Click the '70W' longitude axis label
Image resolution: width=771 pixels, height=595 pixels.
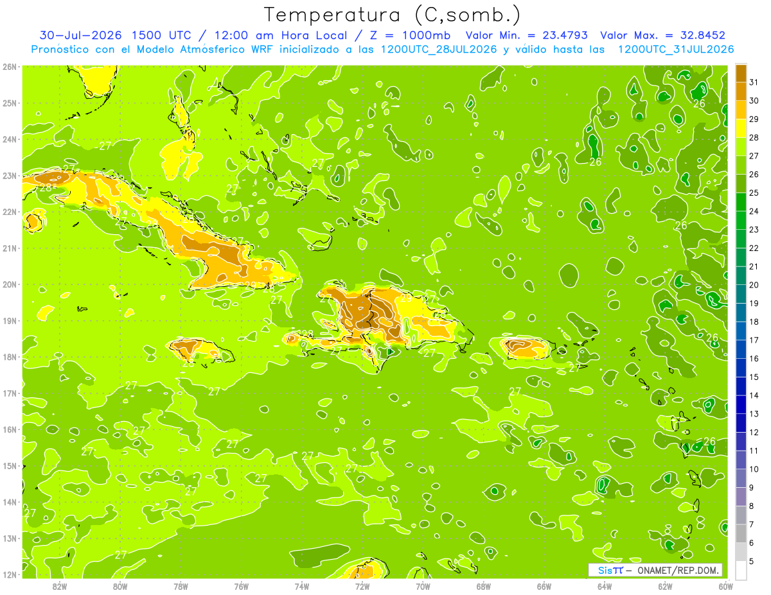(x=423, y=586)
